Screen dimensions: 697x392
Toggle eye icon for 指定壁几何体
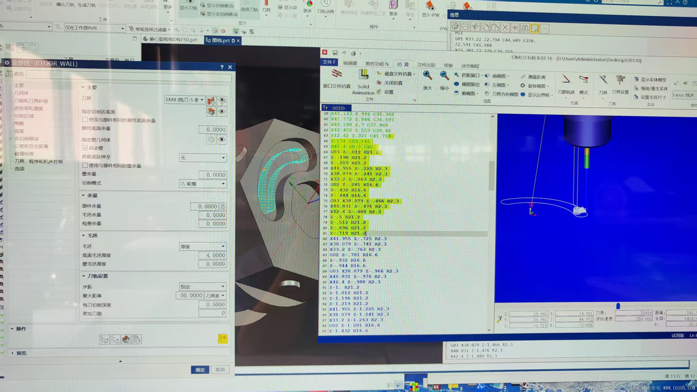[x=222, y=140]
